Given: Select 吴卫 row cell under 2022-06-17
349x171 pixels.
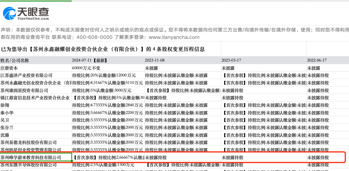Looking at the screenshot, I should (328, 120).
